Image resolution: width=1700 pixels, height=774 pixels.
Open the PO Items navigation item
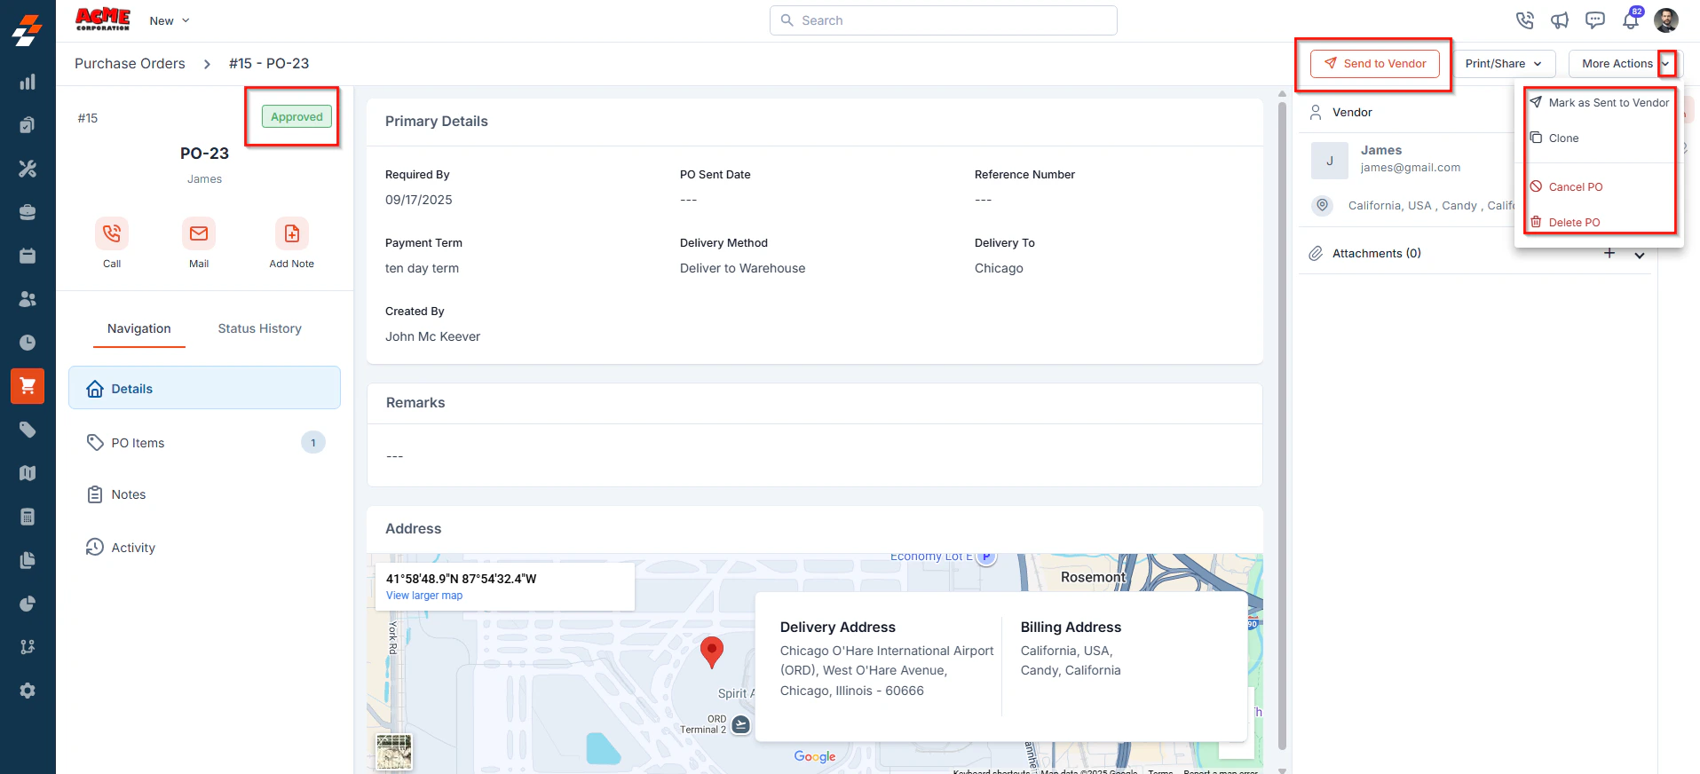pyautogui.click(x=204, y=443)
